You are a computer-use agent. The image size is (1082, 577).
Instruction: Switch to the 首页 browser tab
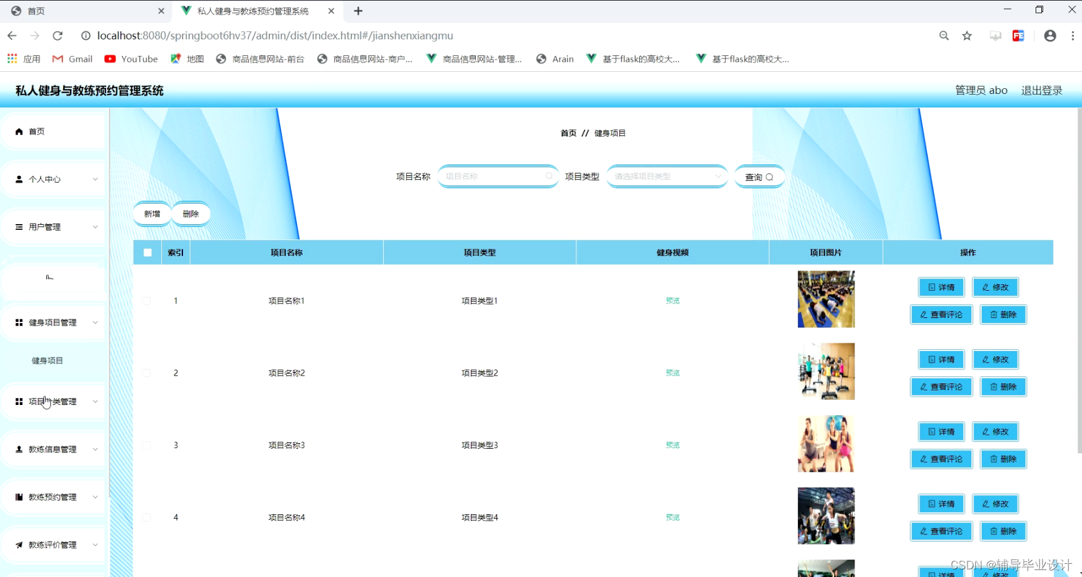88,11
